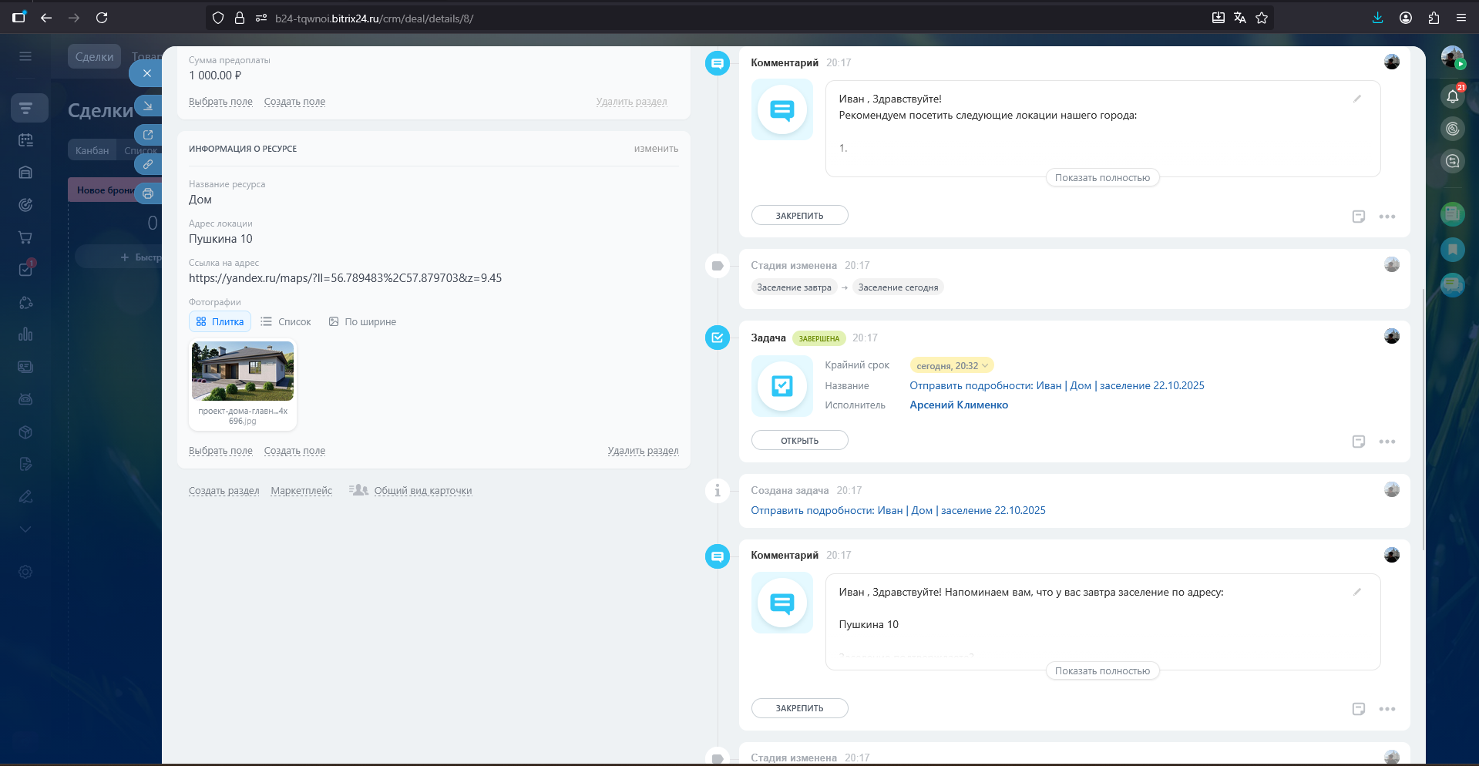Open deadline dropdown сегодня, 20:32

point(952,365)
